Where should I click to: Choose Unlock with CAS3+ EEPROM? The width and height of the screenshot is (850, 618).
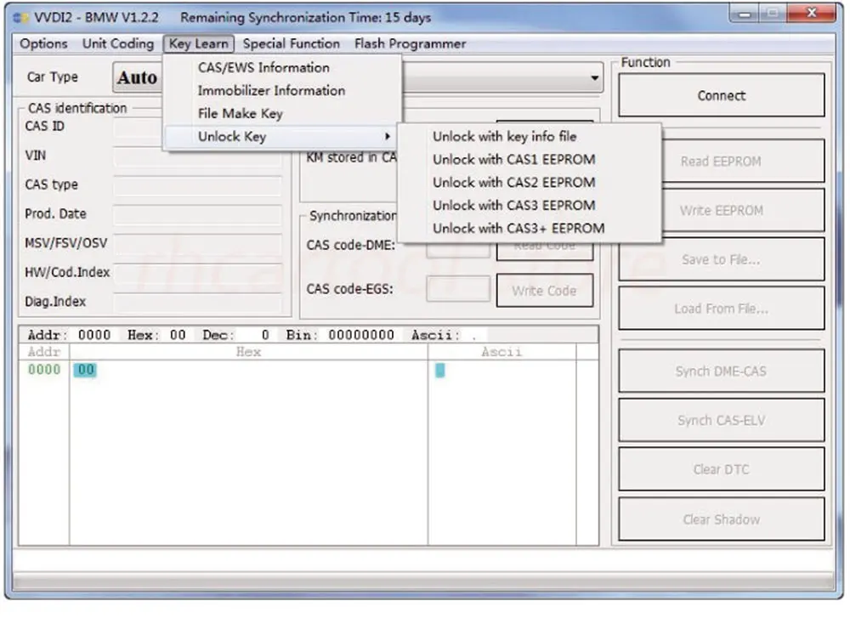click(529, 228)
